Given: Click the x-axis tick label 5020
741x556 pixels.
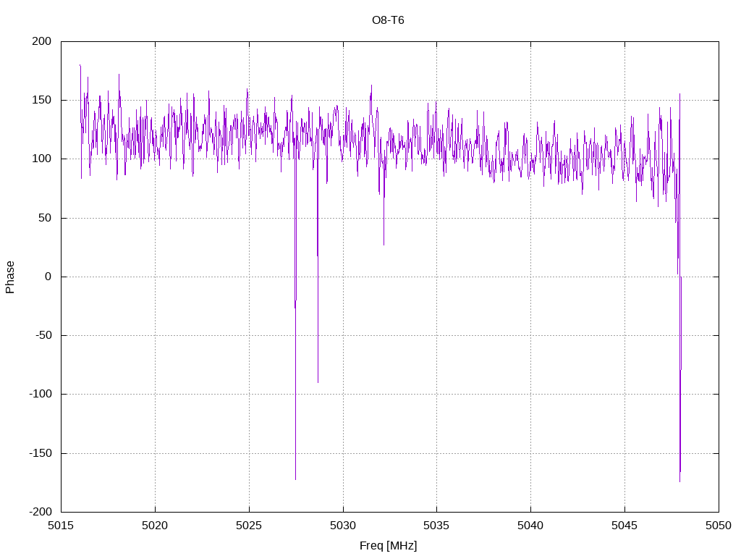Looking at the screenshot, I should (155, 526).
